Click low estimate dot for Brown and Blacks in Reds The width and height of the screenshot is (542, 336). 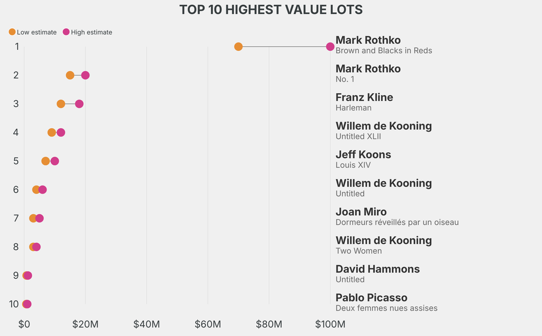point(238,47)
